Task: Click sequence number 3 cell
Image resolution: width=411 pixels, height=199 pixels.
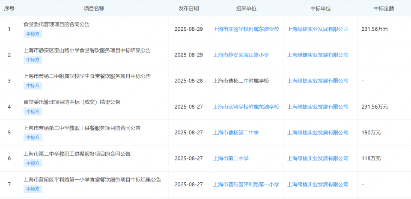Action: click(x=9, y=80)
